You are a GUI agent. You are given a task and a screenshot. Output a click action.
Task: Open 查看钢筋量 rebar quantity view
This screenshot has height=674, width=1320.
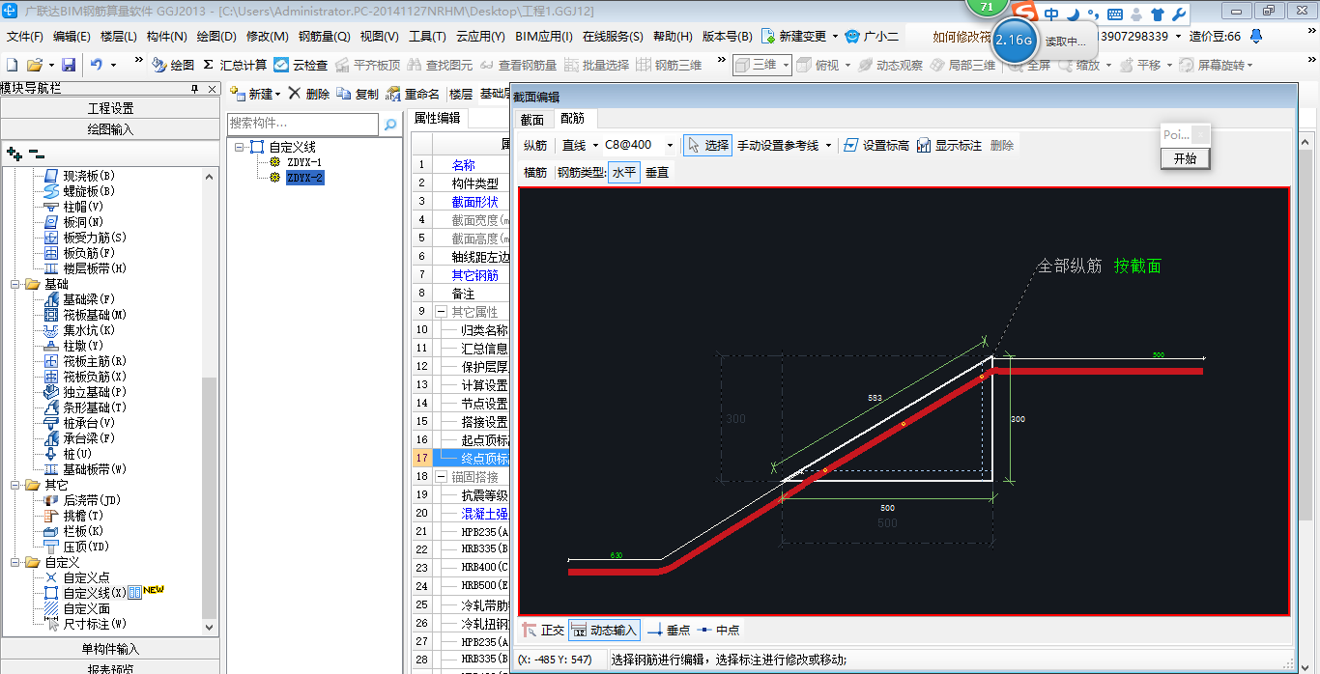517,65
